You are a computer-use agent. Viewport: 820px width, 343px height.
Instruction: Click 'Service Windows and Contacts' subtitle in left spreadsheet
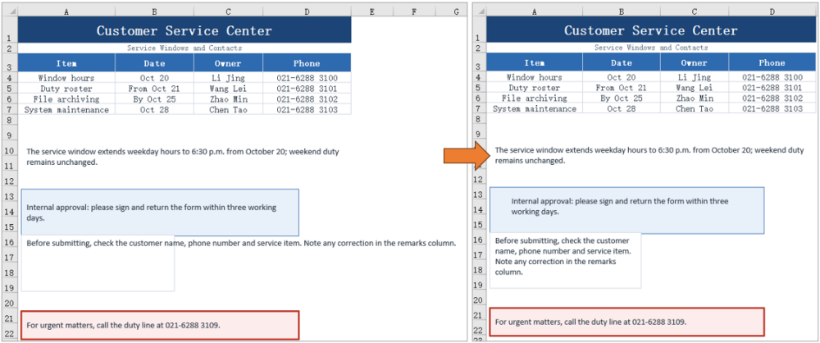(184, 48)
